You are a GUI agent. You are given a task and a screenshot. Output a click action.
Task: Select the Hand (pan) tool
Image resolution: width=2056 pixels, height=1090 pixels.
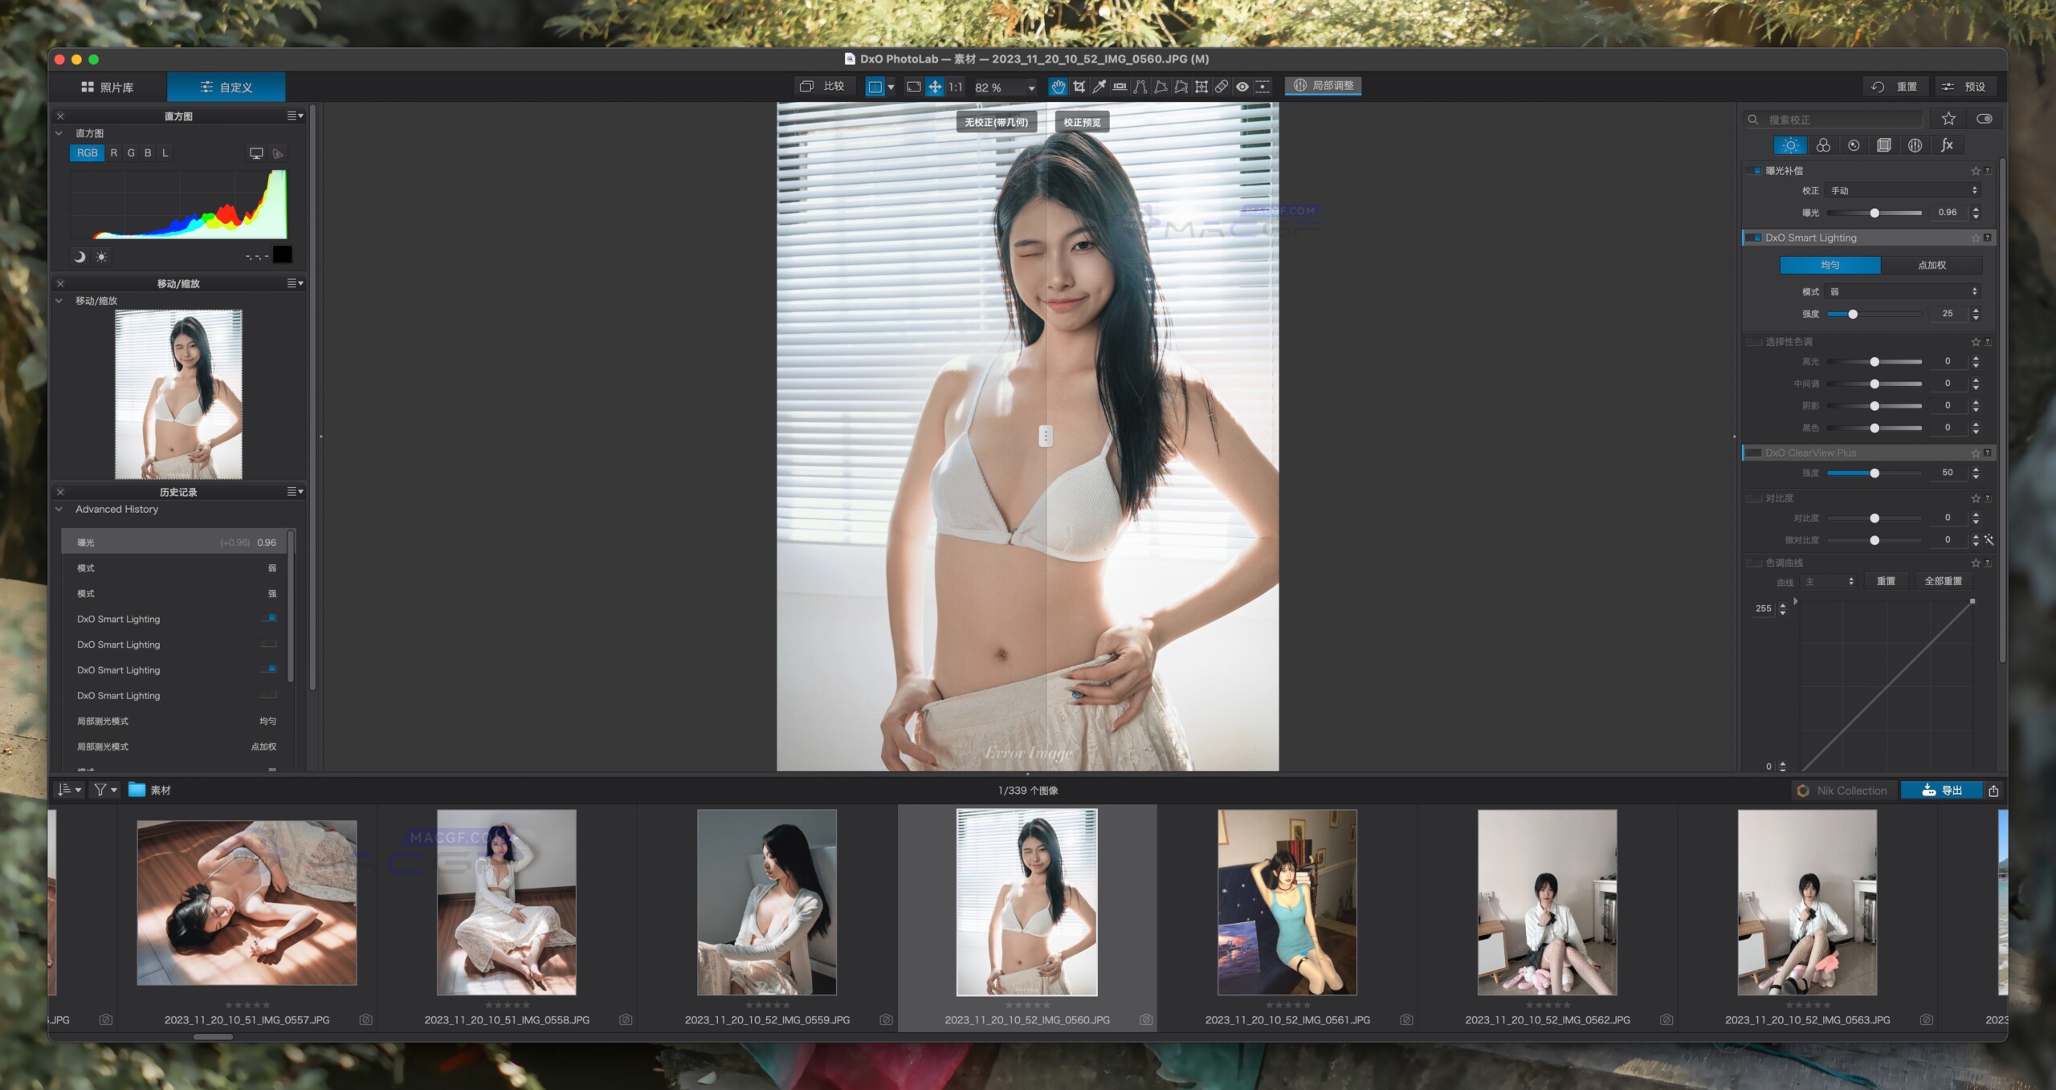[1059, 87]
